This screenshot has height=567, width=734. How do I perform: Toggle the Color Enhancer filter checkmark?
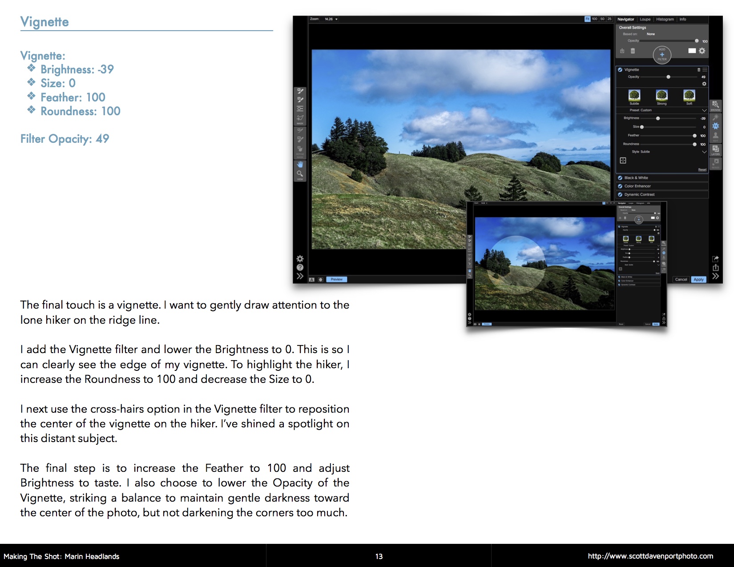click(620, 186)
